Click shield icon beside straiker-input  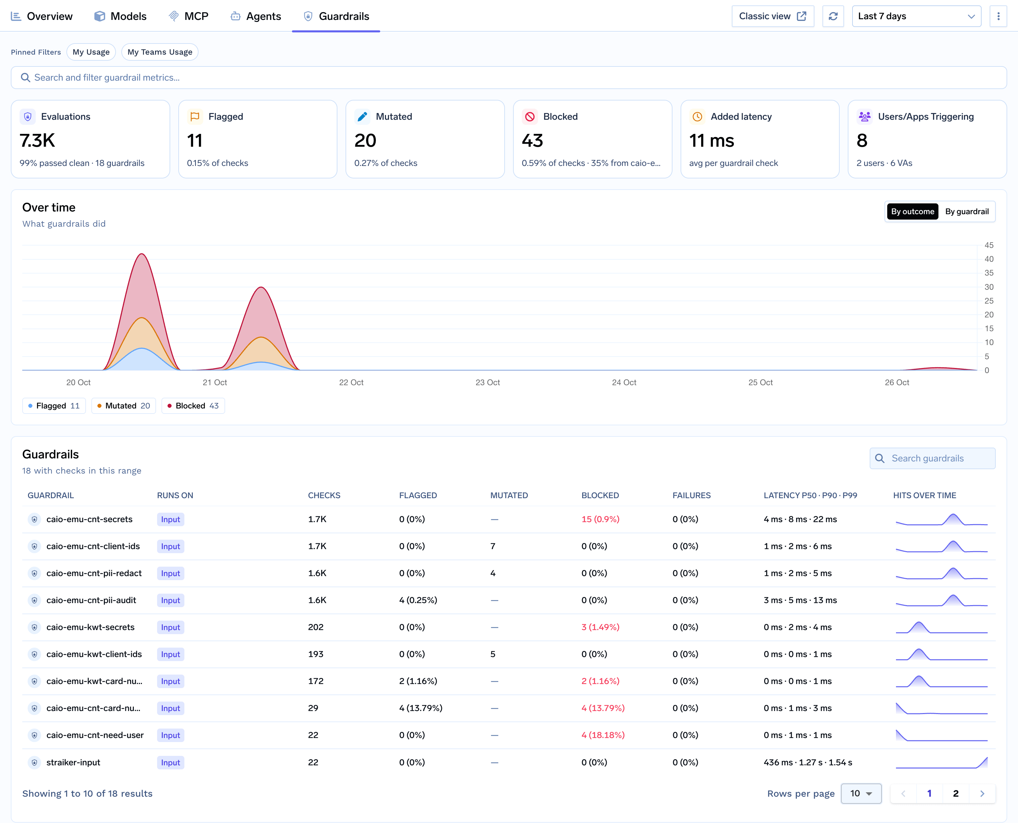point(34,762)
